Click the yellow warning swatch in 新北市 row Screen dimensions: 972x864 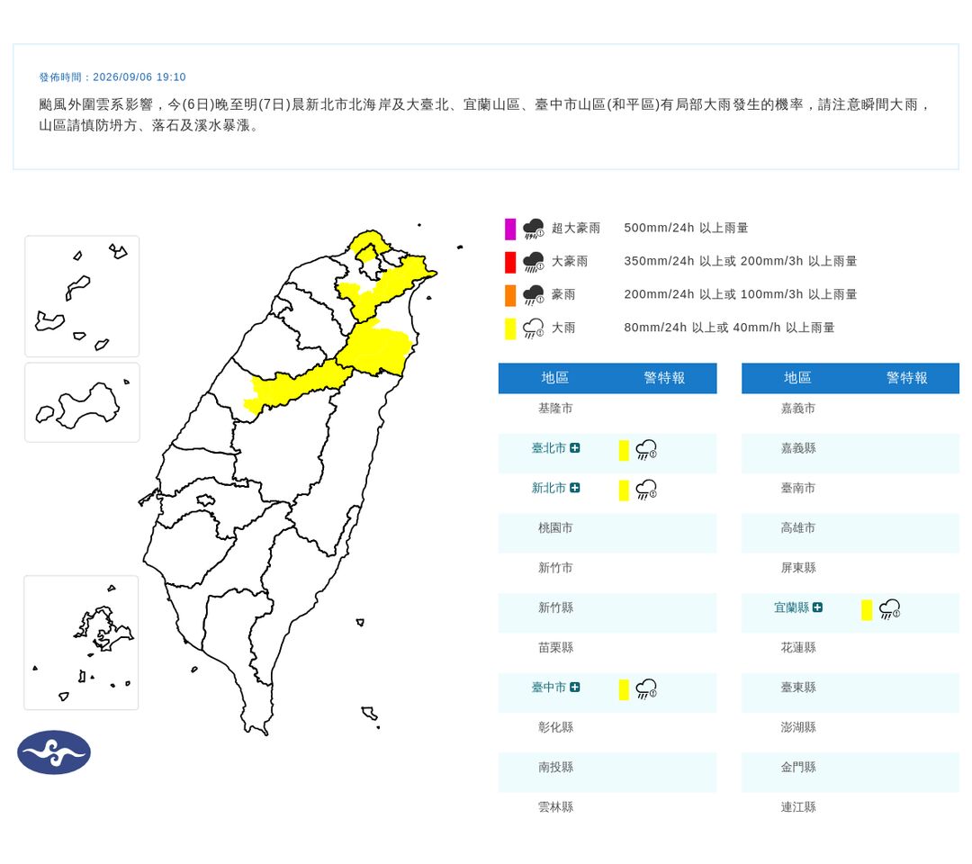624,490
